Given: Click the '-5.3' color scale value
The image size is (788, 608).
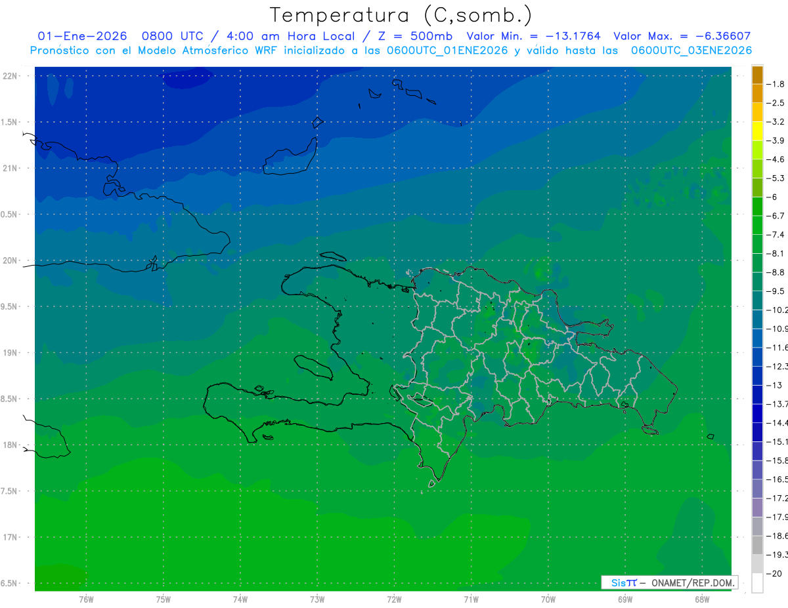Looking at the screenshot, I should tap(776, 178).
